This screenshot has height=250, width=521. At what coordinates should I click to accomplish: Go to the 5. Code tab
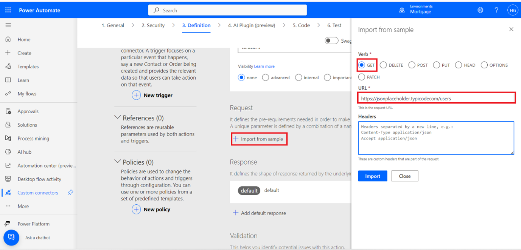(x=301, y=25)
